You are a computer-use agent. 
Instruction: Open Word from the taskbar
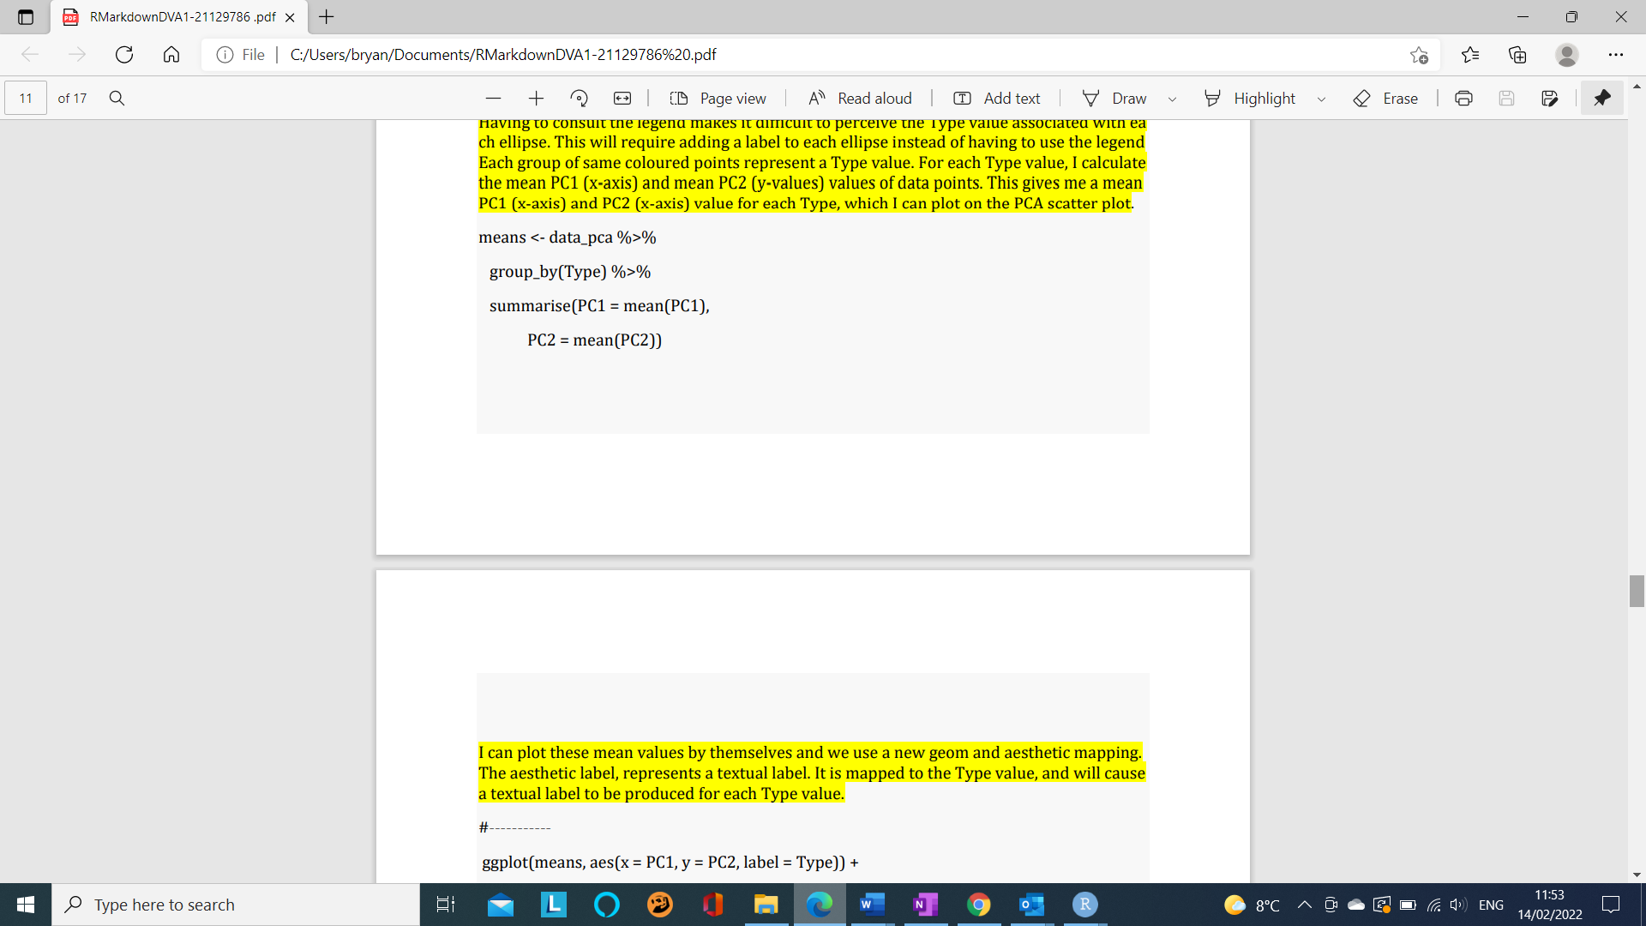871,905
